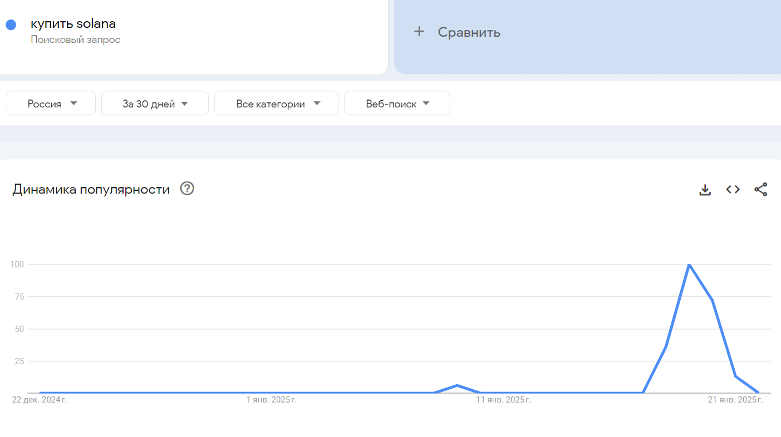Edit the купить solana search term
Image resolution: width=781 pixels, height=437 pixels.
pyautogui.click(x=73, y=24)
